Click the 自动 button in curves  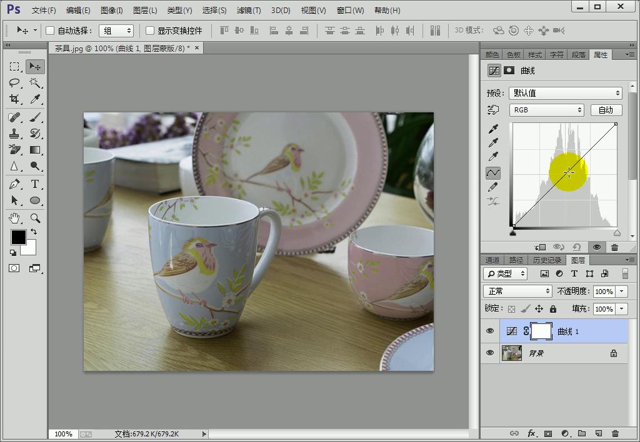coord(606,110)
